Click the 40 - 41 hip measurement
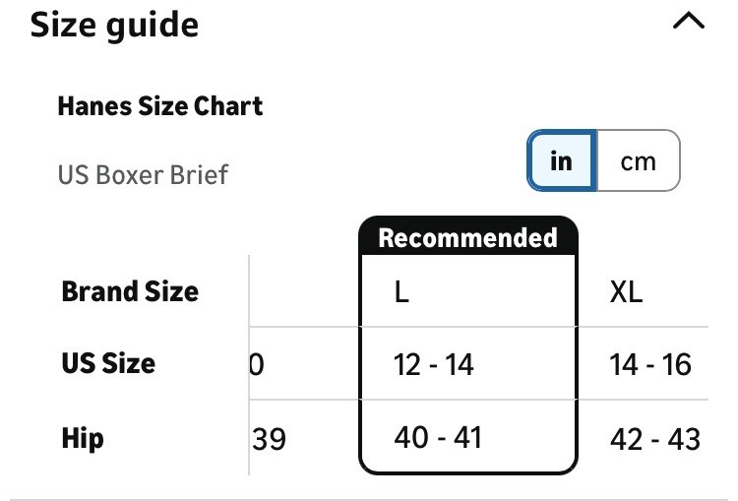The image size is (738, 501). (x=438, y=437)
